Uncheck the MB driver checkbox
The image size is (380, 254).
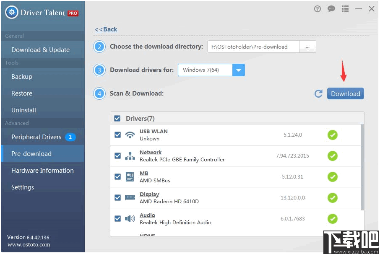[x=117, y=176]
